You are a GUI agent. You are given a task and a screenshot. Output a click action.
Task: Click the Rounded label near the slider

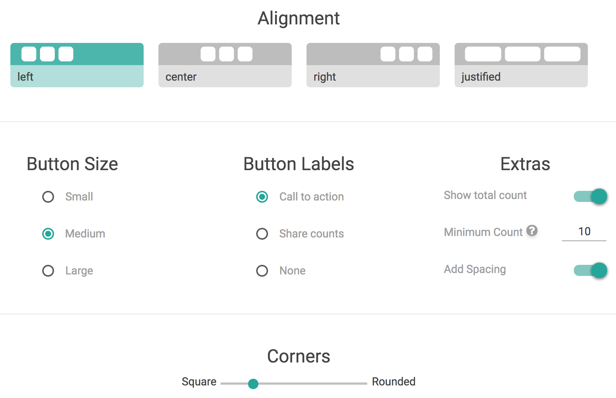click(394, 381)
